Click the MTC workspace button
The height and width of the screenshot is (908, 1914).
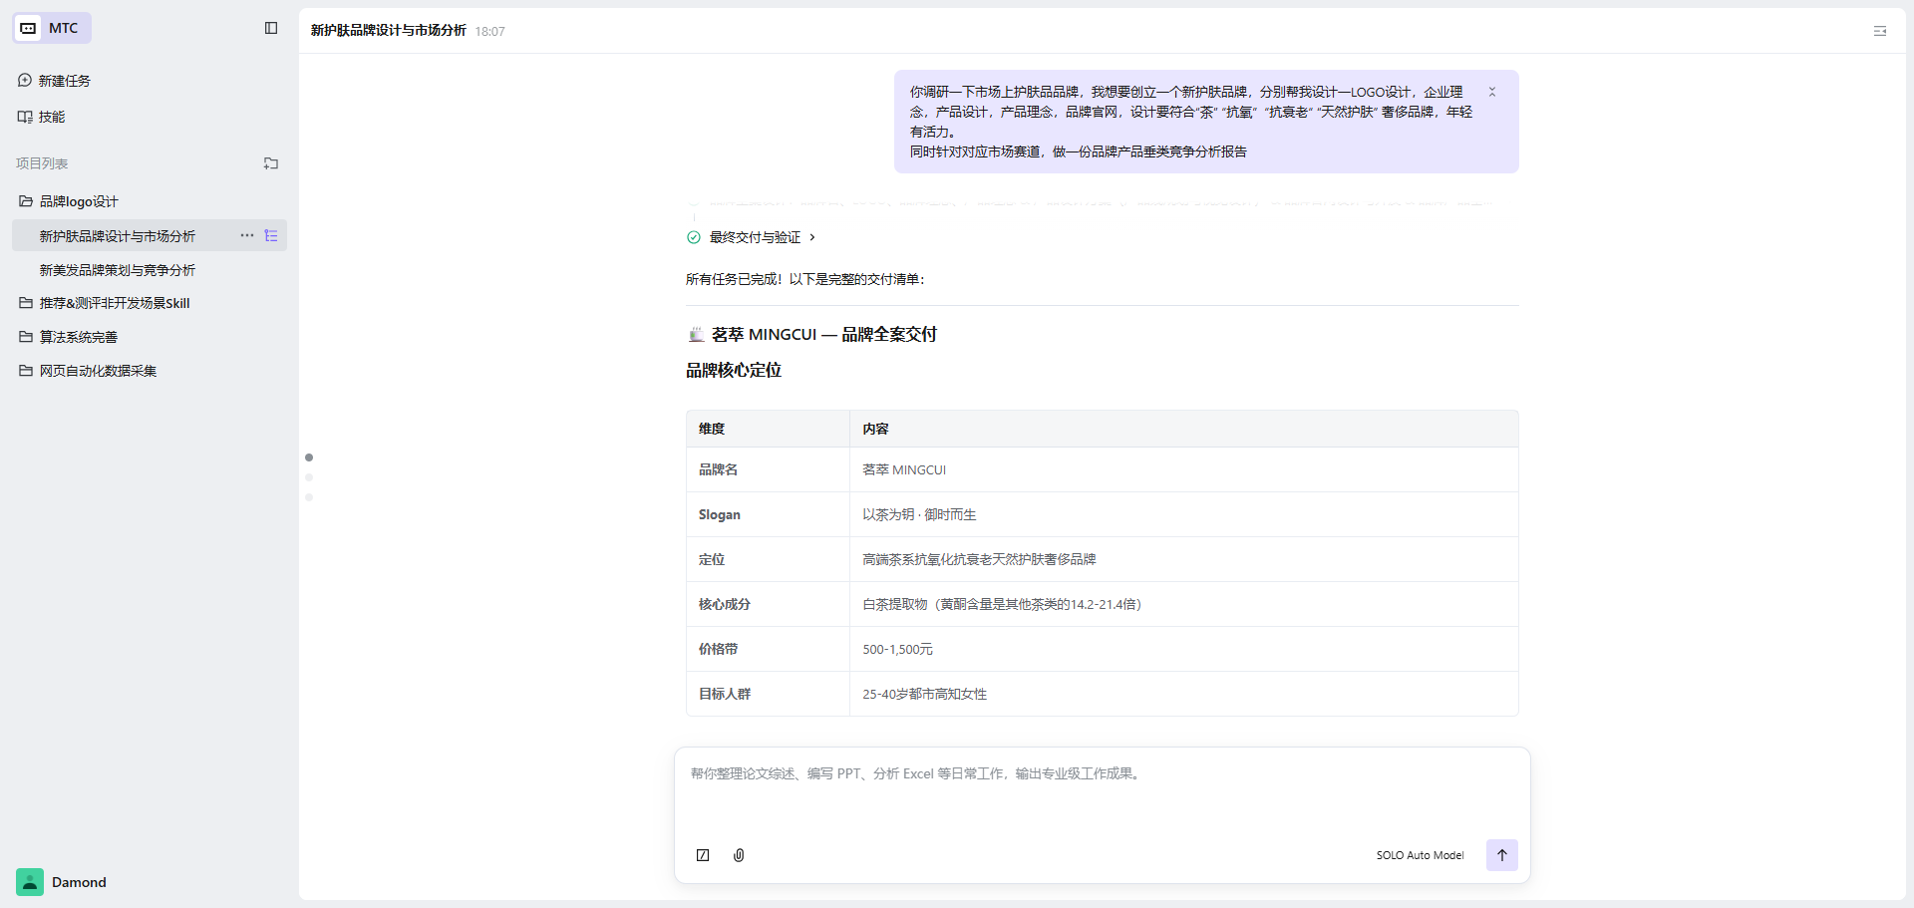[52, 28]
